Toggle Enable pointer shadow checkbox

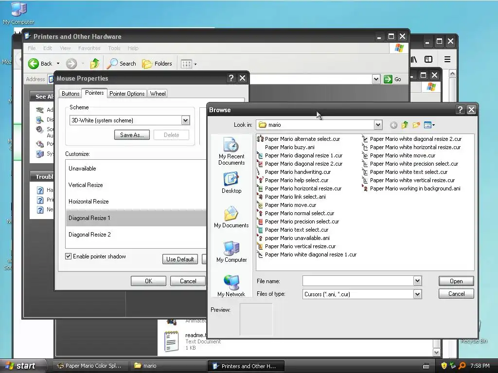68,256
